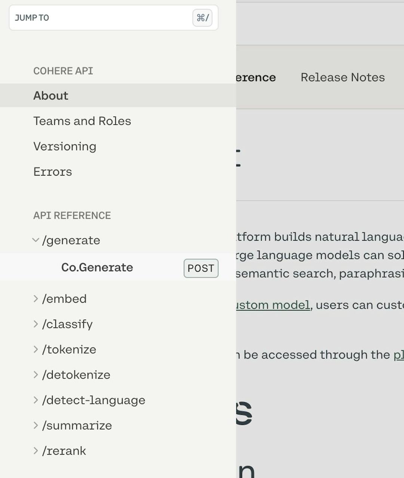
Task: Expand the /detokenize endpoint chevron
Action: point(36,375)
